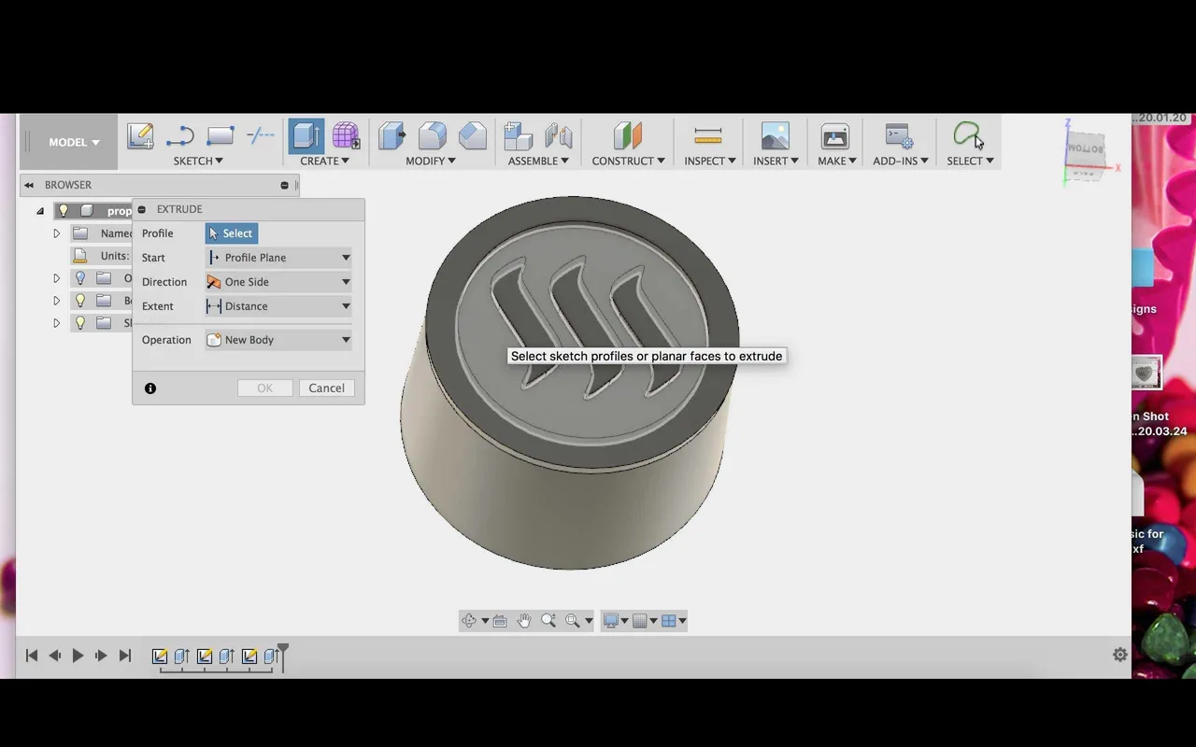This screenshot has height=747, width=1196.
Task: Toggle the Sketches folder lightbulb, bottom row
Action: pyautogui.click(x=80, y=323)
